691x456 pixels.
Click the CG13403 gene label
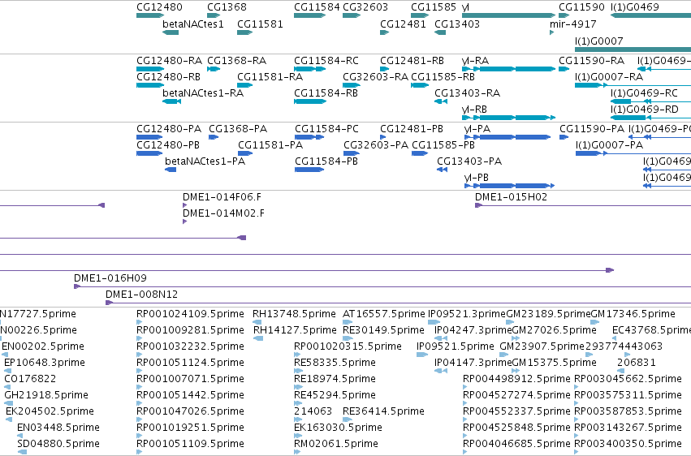457,24
